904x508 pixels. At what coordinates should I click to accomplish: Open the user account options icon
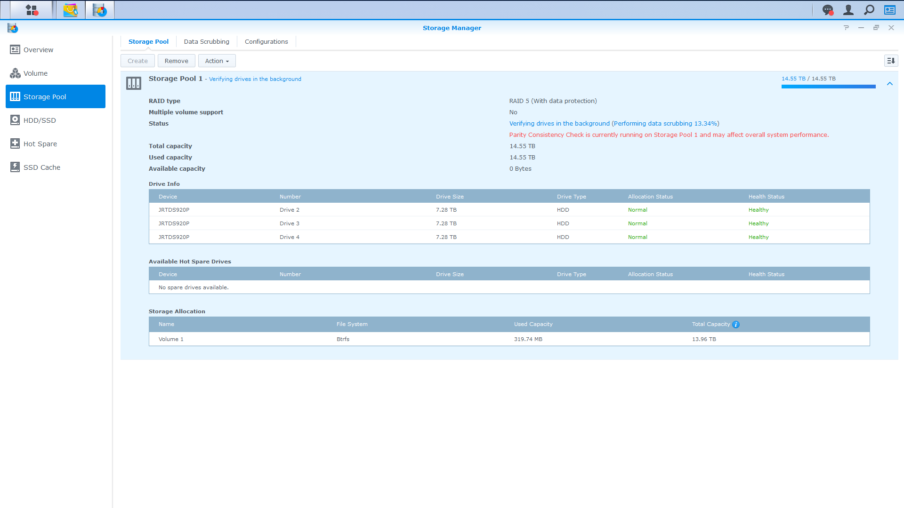[848, 10]
